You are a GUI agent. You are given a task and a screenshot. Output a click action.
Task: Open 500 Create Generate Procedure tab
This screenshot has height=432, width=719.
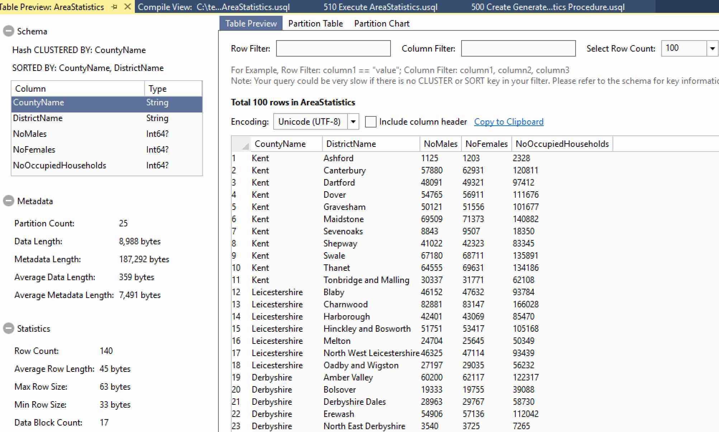click(x=548, y=7)
